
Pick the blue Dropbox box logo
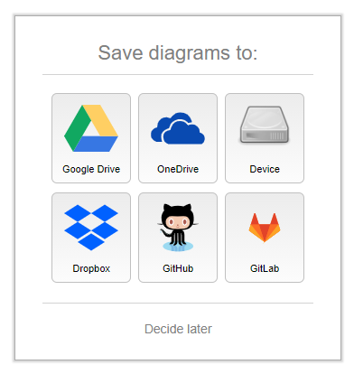(x=91, y=228)
